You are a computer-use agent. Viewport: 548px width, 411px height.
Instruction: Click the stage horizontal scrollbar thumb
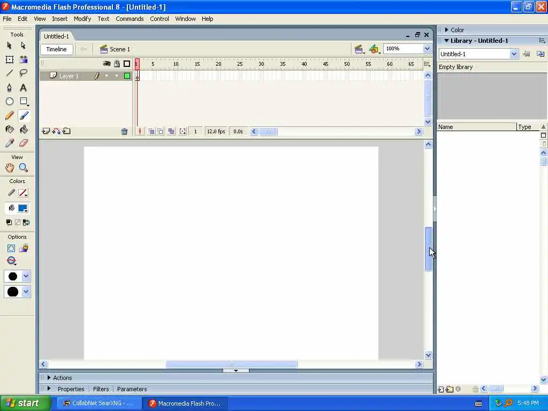tap(231, 364)
